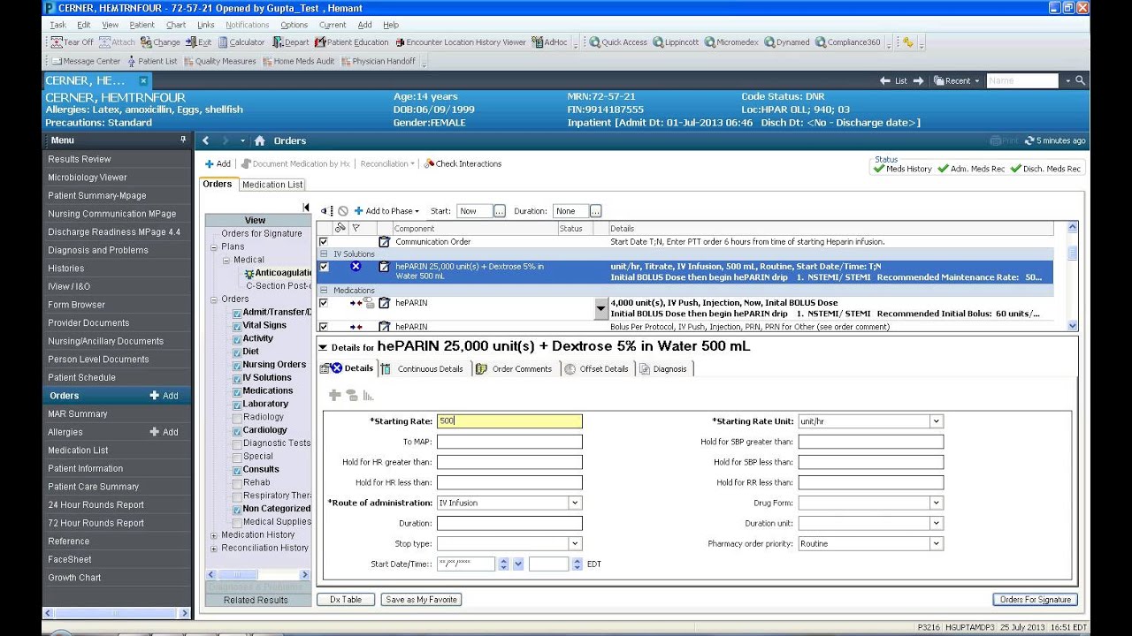Click Check Interactions icon
The width and height of the screenshot is (1132, 636).
coord(429,163)
